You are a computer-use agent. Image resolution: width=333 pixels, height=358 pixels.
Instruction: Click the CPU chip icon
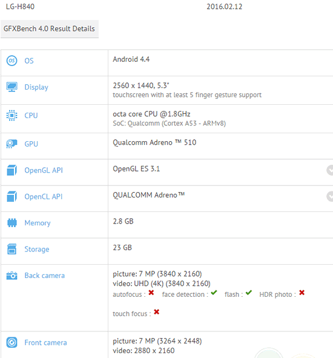[x=12, y=115]
